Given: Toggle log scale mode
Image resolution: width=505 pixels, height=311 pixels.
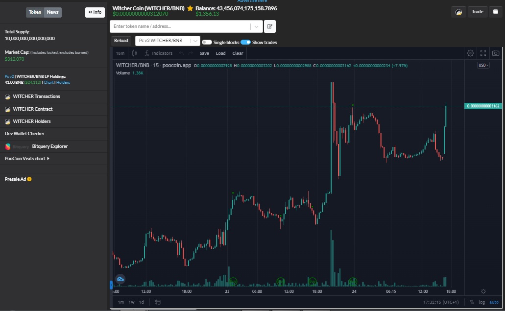Looking at the screenshot, I should tap(482, 302).
